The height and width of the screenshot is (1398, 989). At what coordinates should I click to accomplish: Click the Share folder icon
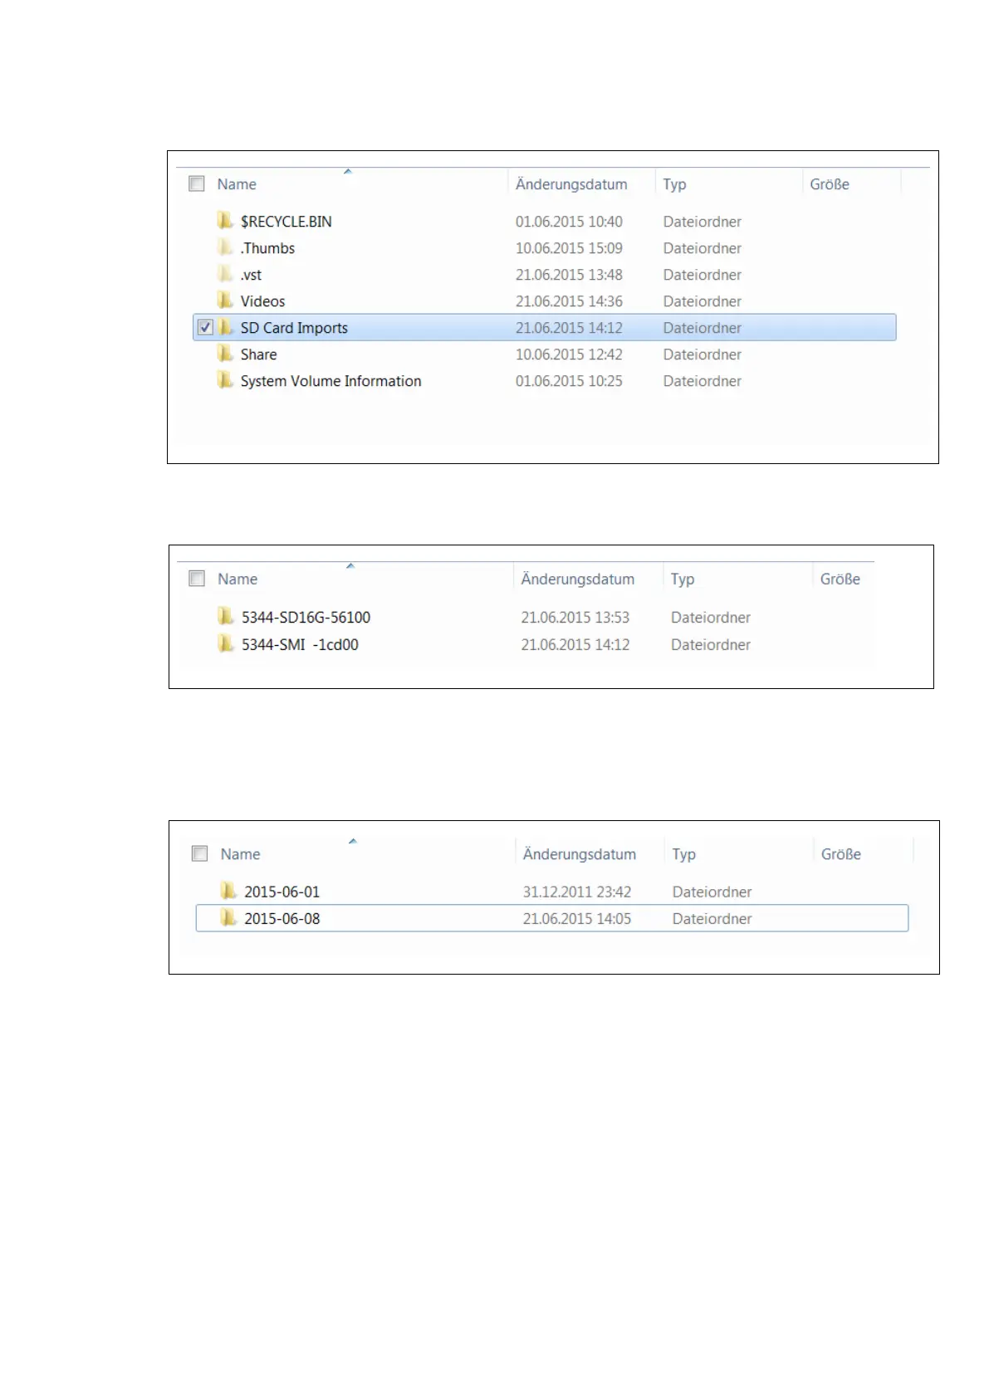click(225, 354)
